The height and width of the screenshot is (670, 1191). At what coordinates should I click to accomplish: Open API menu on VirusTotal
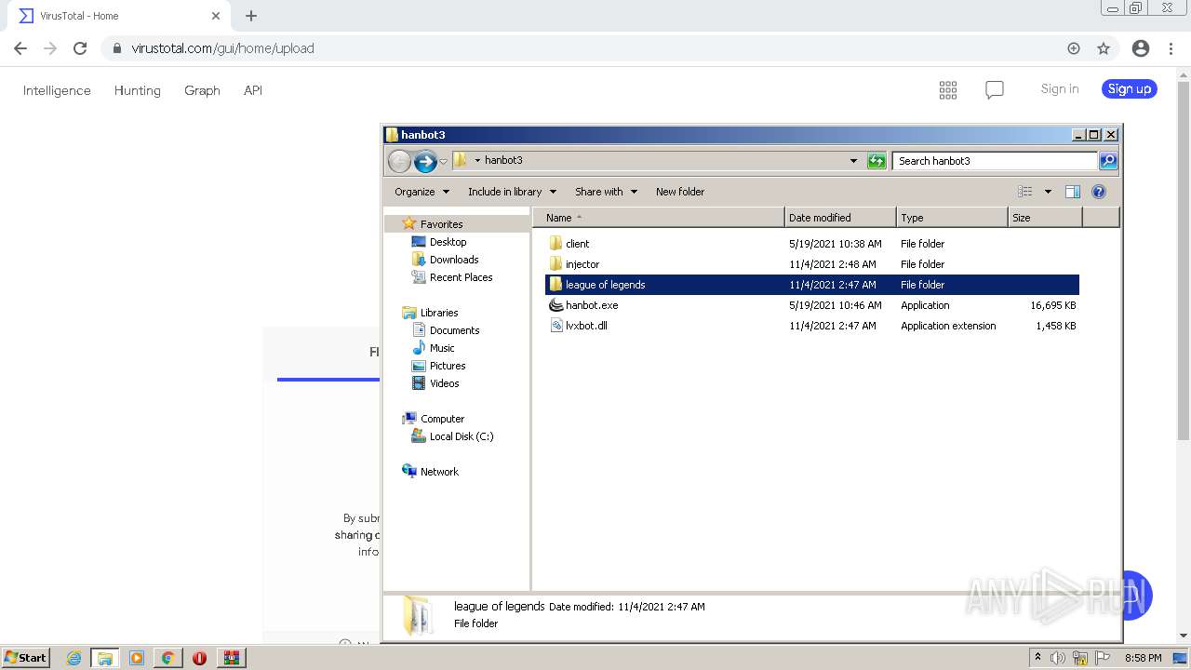(x=253, y=90)
